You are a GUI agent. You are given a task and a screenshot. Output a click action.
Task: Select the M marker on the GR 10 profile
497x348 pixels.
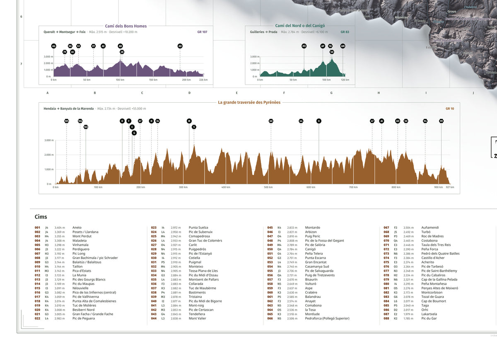coord(189,121)
